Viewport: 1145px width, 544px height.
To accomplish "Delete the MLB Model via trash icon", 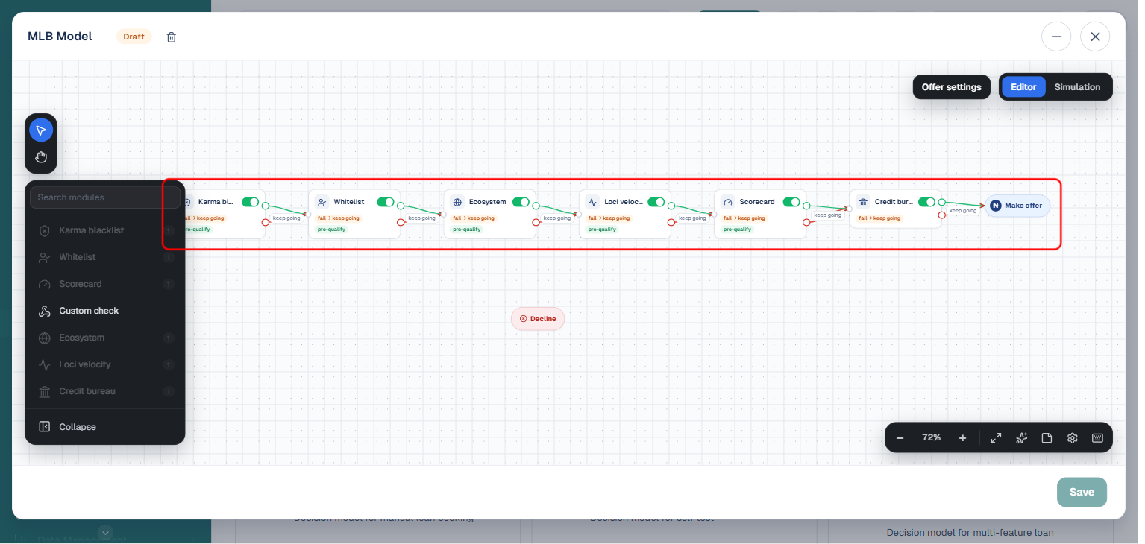I will tap(172, 37).
